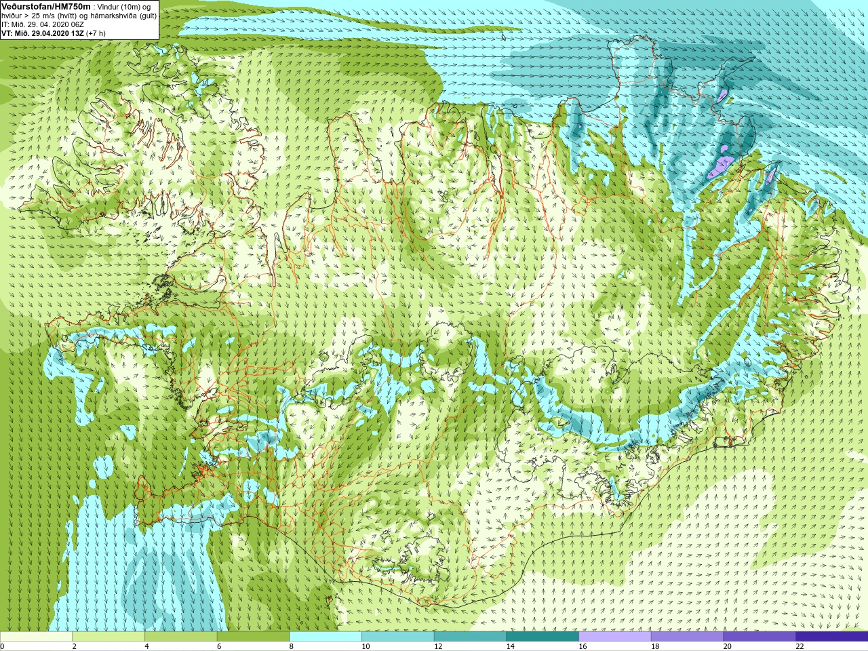Select the 20–22 m/s violet legend swatch
This screenshot has height=651, width=868.
[759, 637]
